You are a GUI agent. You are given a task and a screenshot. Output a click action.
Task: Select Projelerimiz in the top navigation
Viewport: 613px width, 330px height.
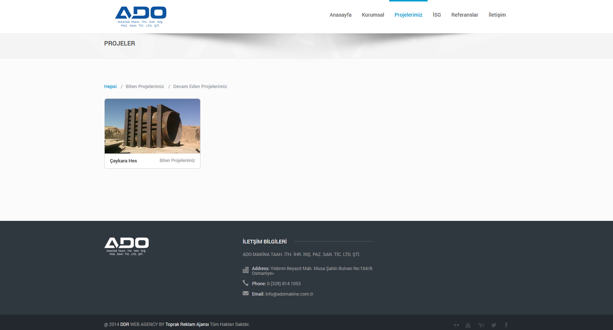(408, 15)
